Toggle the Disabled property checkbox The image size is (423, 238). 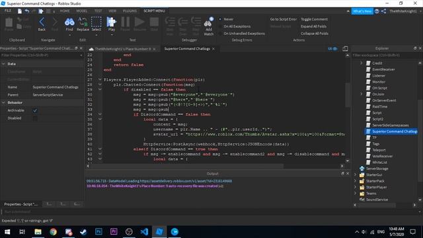coord(35,118)
